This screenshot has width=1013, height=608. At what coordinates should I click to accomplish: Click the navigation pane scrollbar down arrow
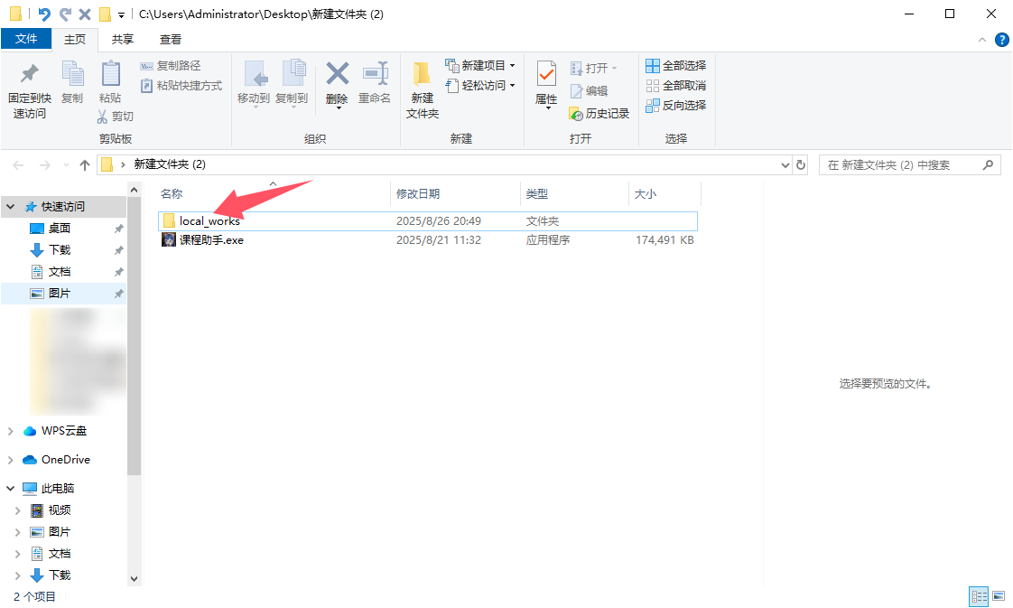coord(134,579)
